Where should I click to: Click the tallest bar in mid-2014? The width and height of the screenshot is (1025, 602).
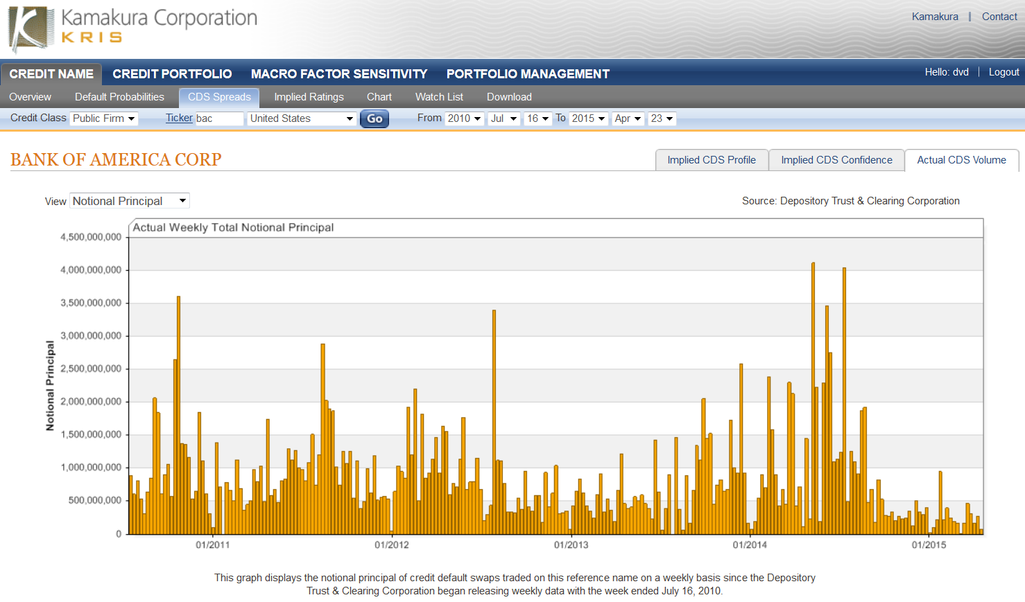(x=813, y=398)
